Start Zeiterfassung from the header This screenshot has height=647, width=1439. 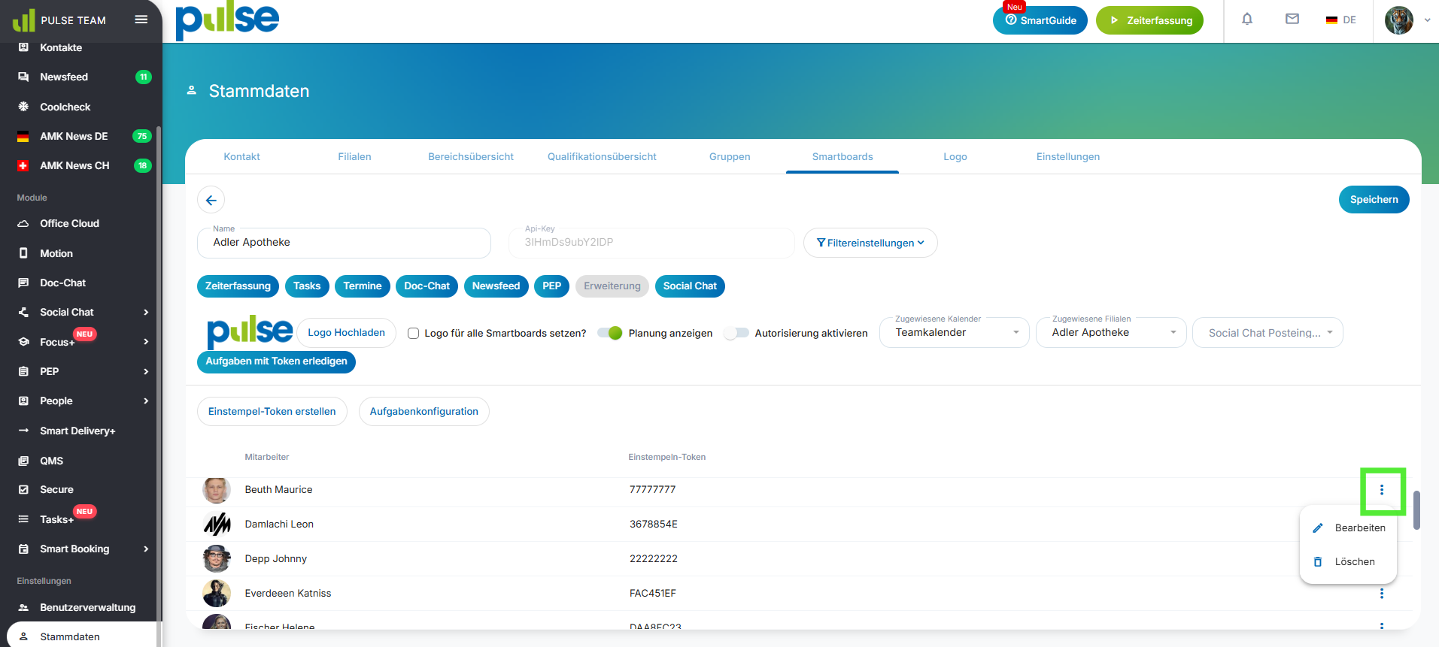[x=1149, y=20]
